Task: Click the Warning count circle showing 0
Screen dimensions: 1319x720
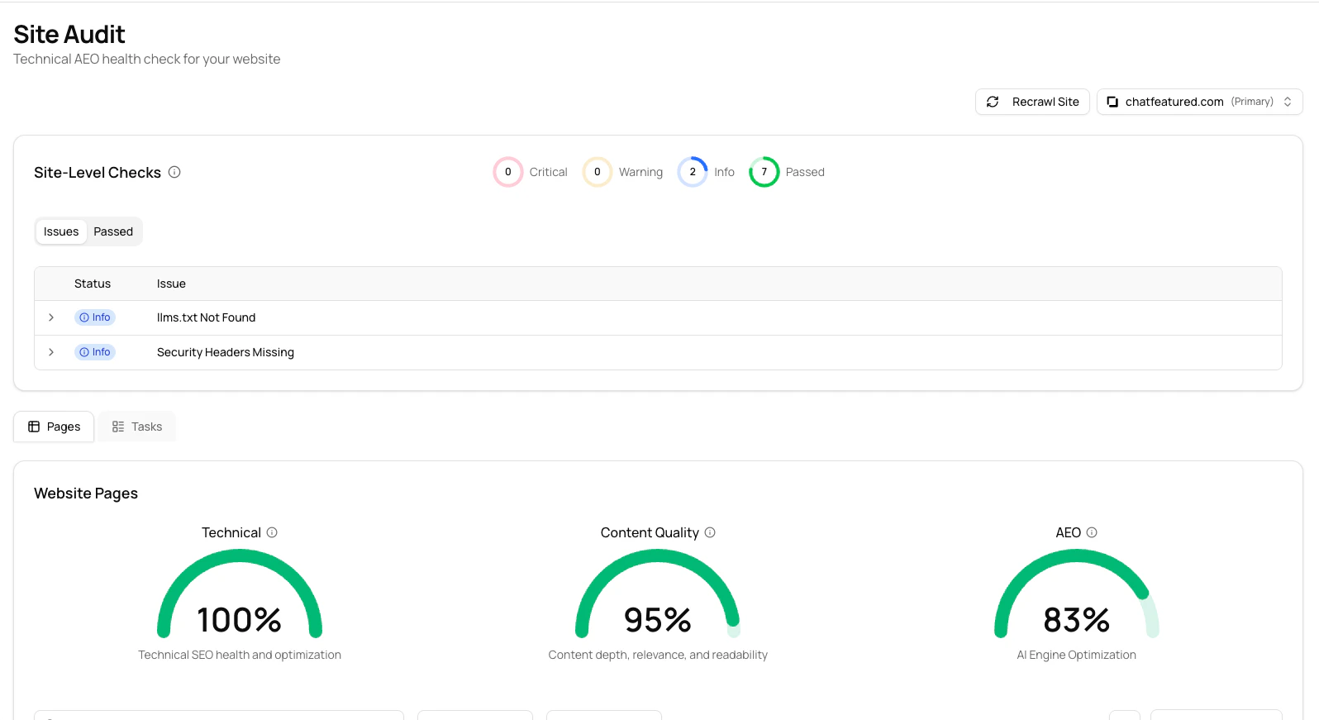Action: [598, 172]
